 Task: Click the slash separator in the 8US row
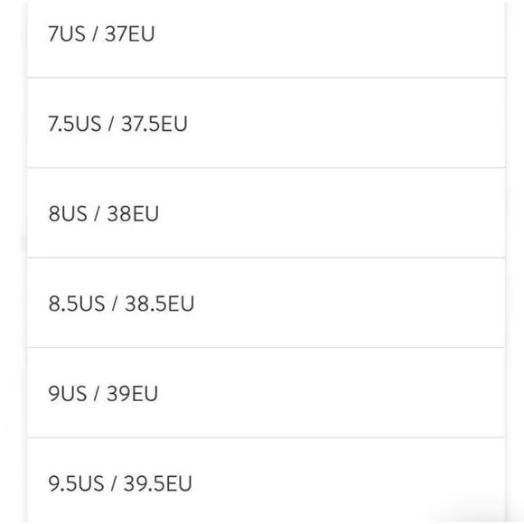97,213
